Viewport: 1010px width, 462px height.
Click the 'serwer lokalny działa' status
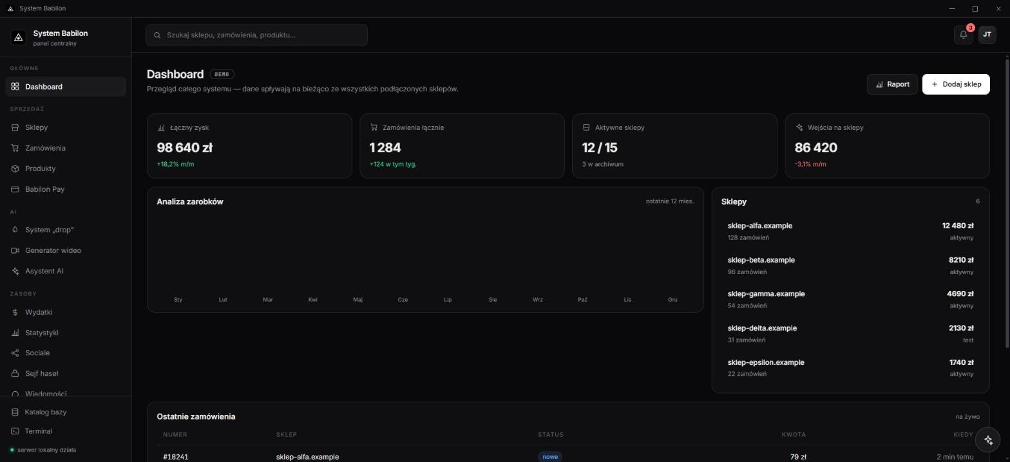(x=43, y=450)
